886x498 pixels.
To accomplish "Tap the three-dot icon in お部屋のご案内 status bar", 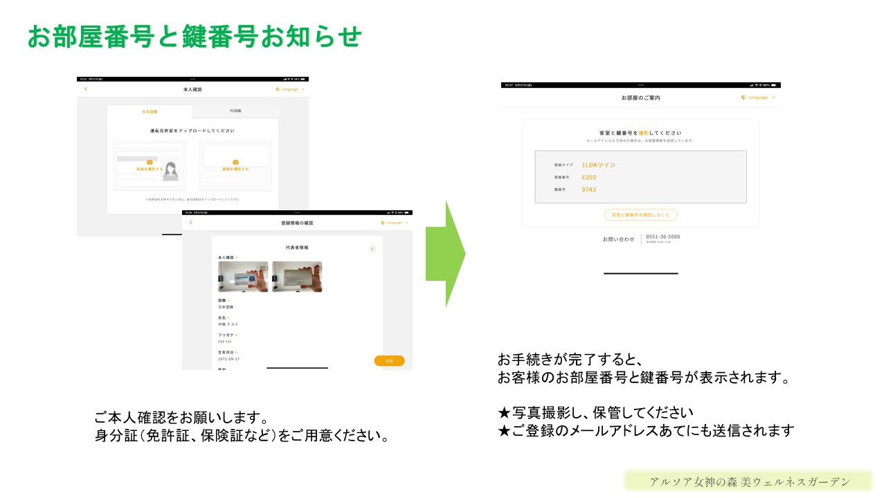I will pyautogui.click(x=641, y=84).
